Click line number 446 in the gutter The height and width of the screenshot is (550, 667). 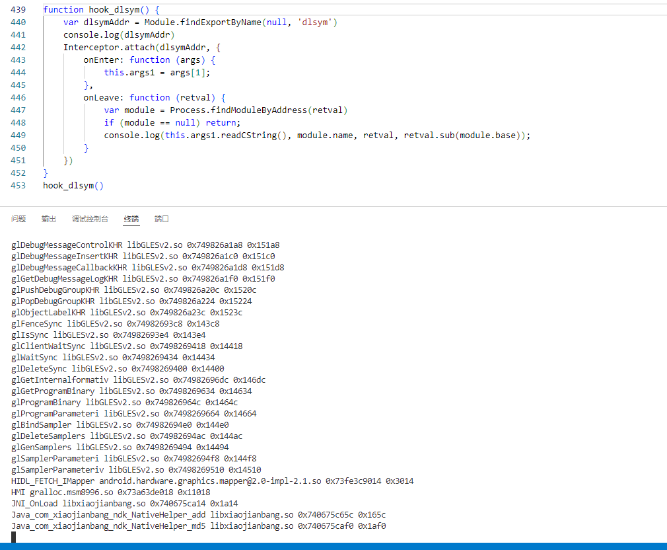pos(18,98)
